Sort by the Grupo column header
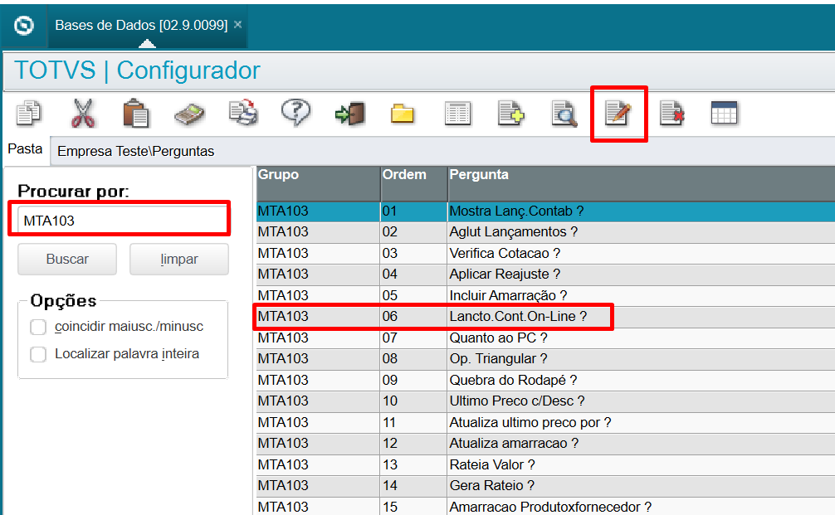Image resolution: width=835 pixels, height=515 pixels. point(318,183)
